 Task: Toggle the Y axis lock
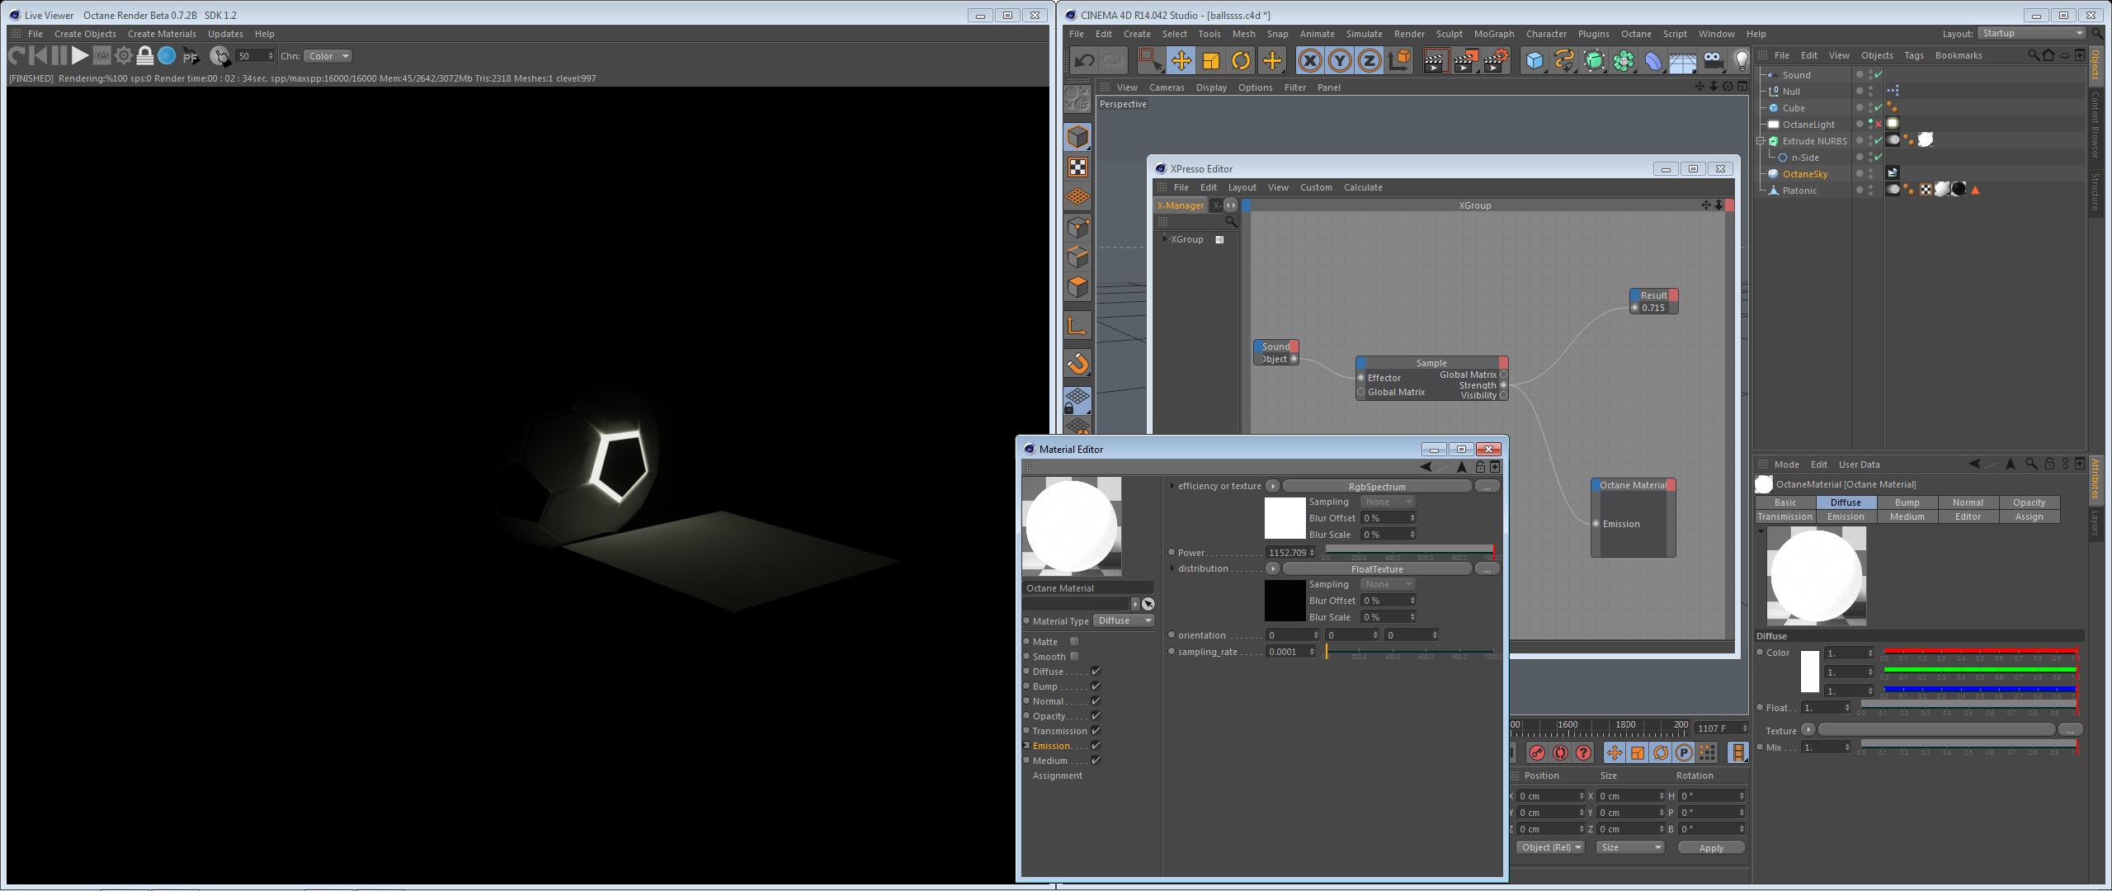coord(1340,60)
